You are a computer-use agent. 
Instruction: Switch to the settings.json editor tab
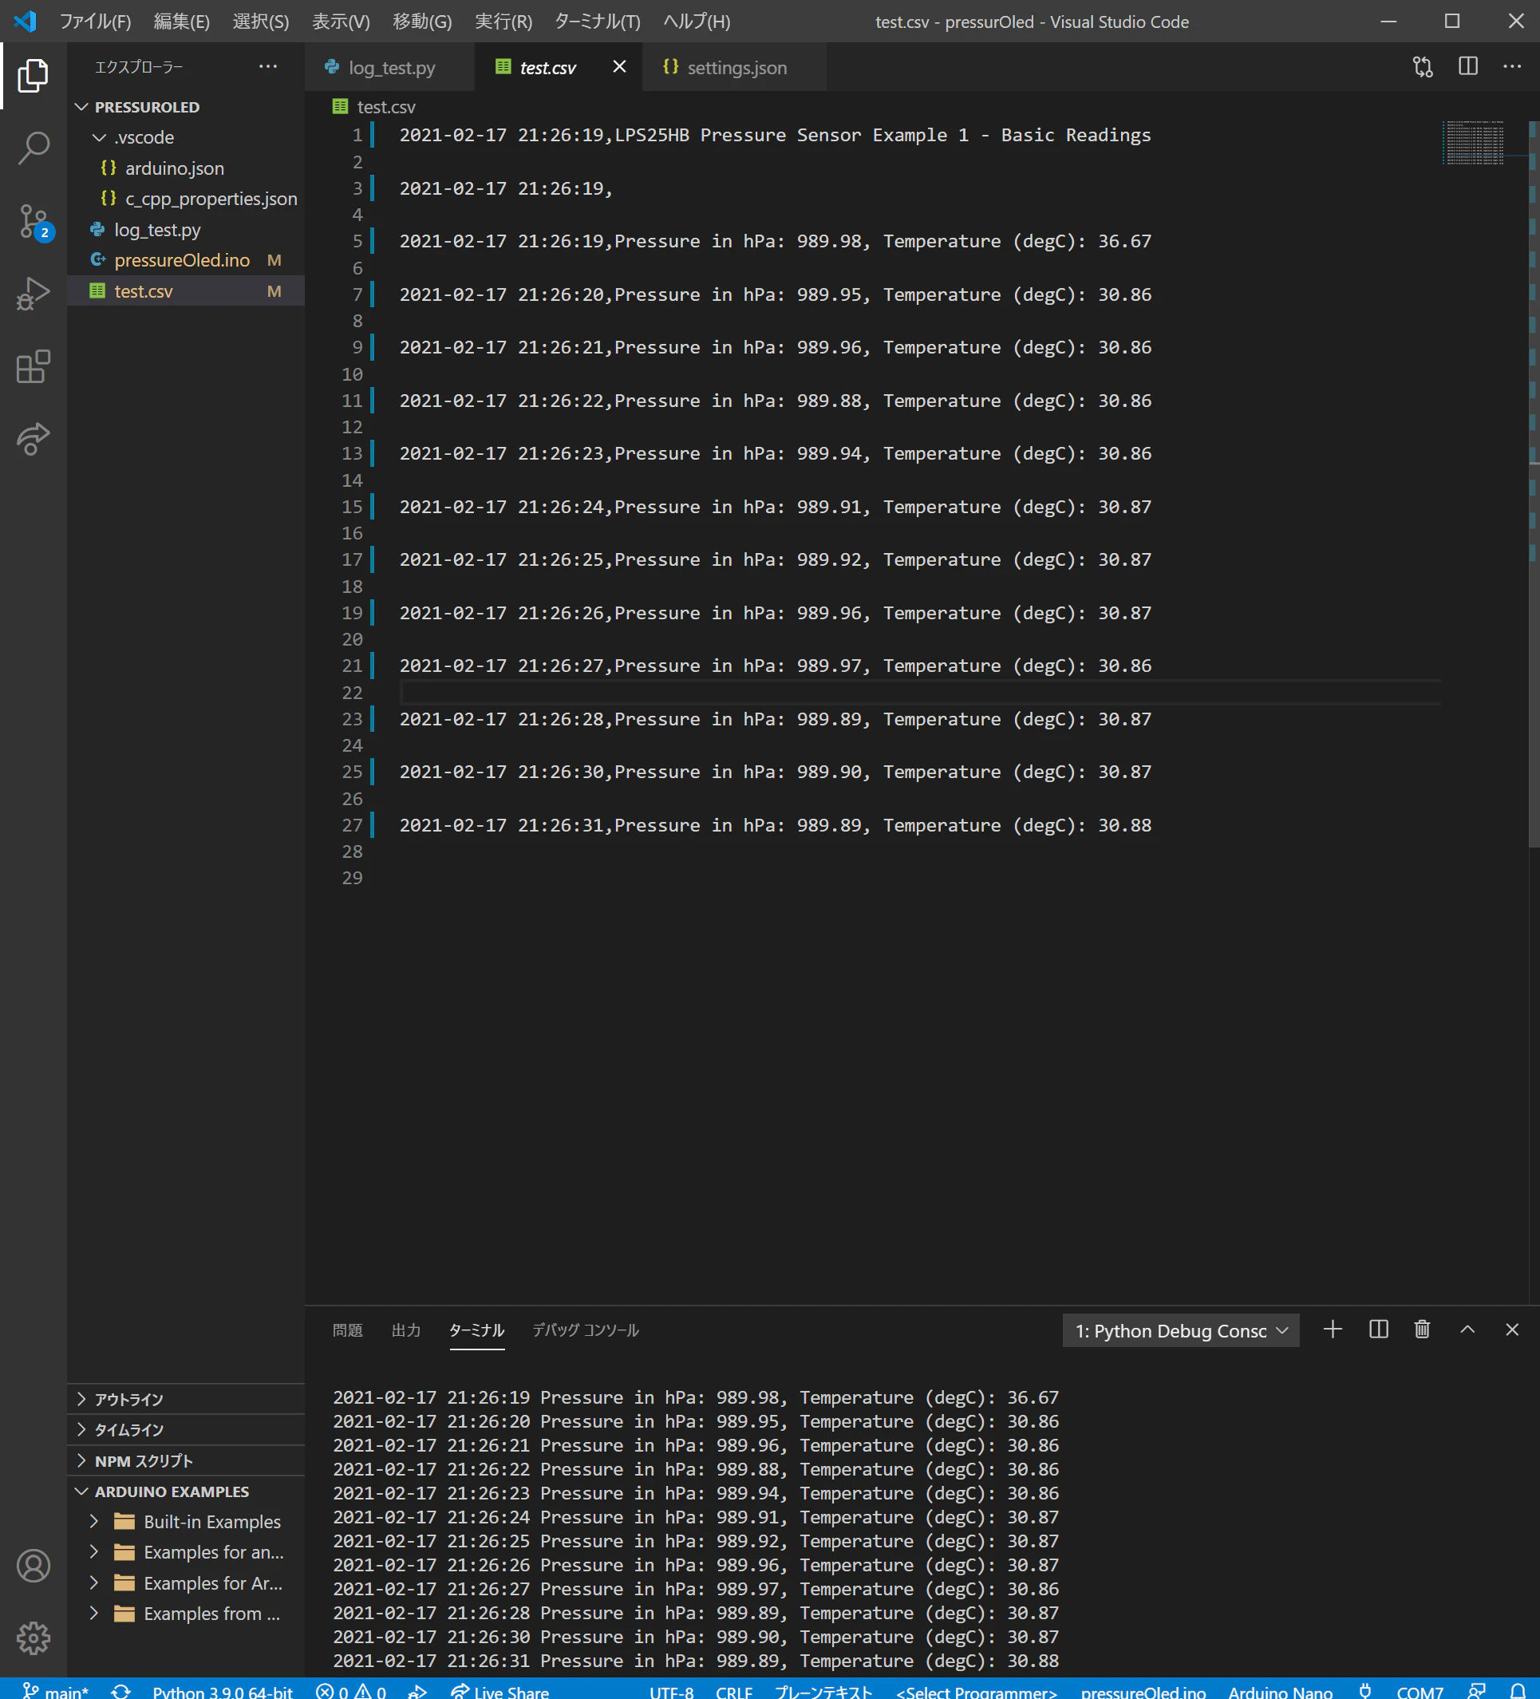click(734, 67)
